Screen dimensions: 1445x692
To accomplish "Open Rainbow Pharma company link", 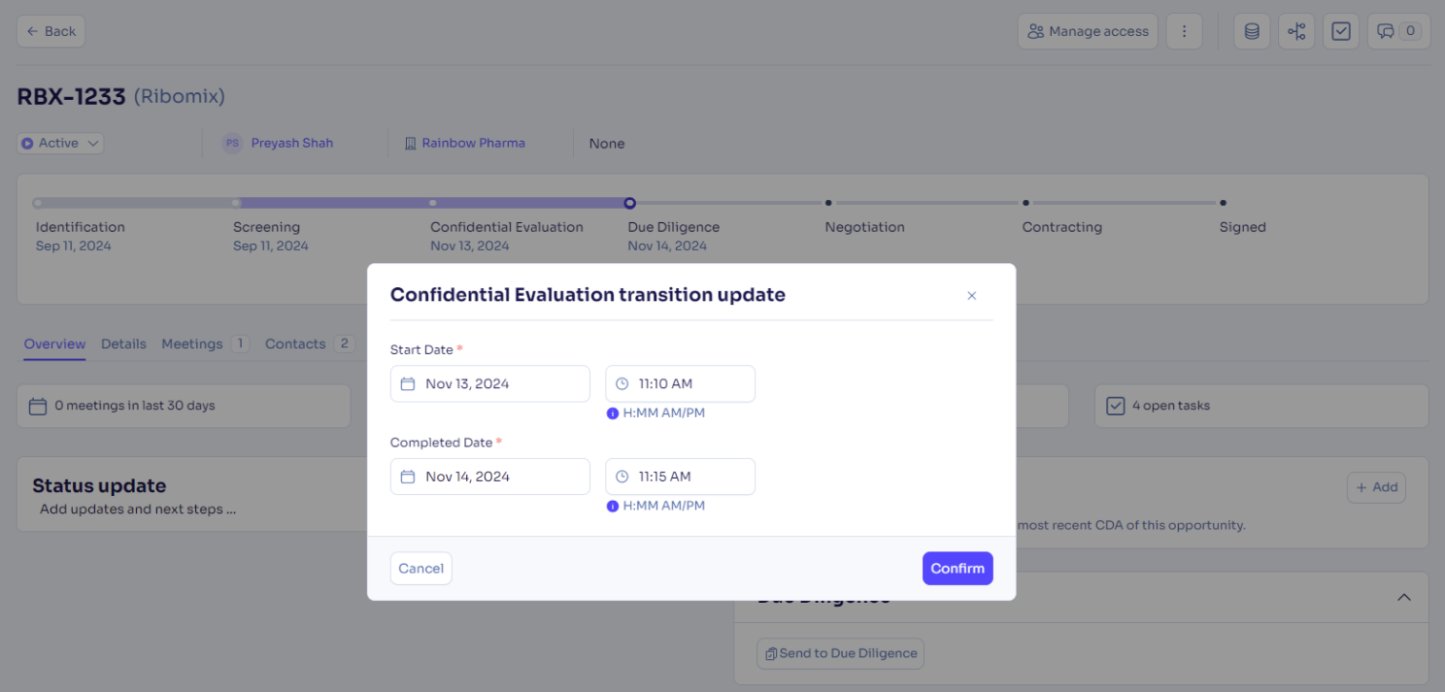I will (473, 143).
